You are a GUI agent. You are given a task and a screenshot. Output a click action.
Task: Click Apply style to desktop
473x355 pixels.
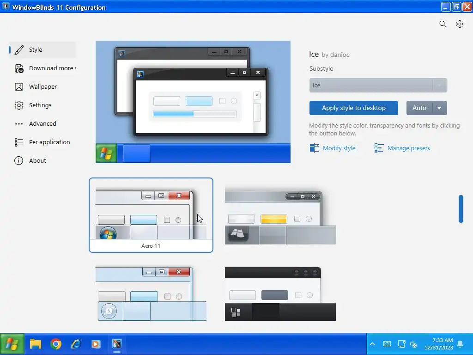point(353,108)
